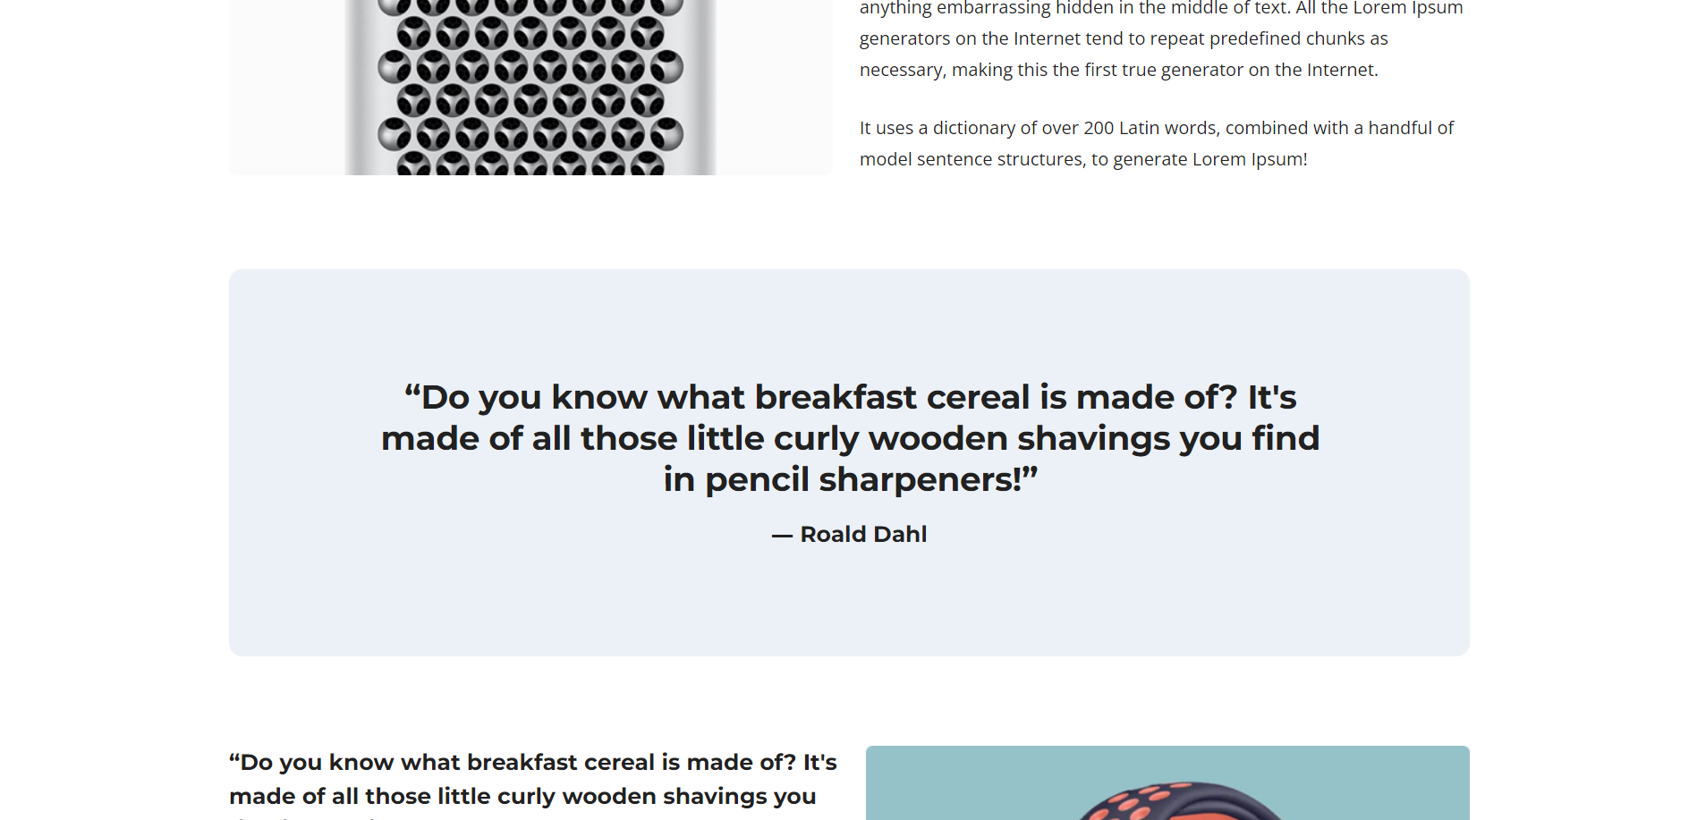The image size is (1697, 820).
Task: Click the top line 'anything embarrassing hidden in the middle'
Action: pyautogui.click(x=1161, y=8)
